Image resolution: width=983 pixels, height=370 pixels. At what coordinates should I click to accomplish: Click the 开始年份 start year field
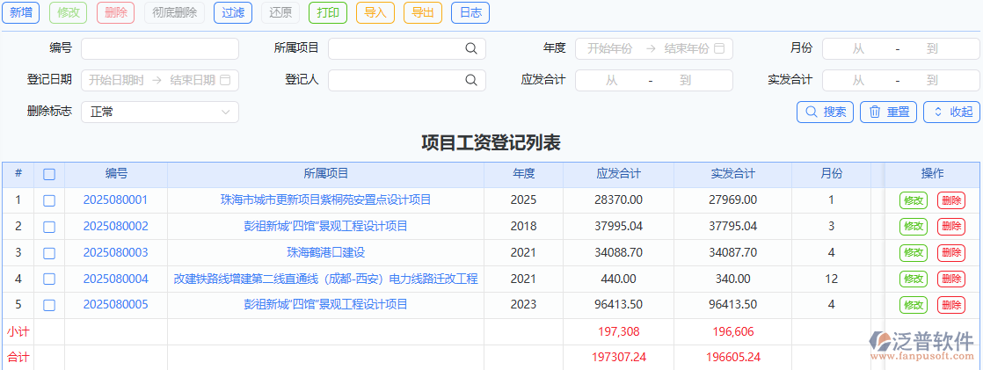click(x=610, y=48)
